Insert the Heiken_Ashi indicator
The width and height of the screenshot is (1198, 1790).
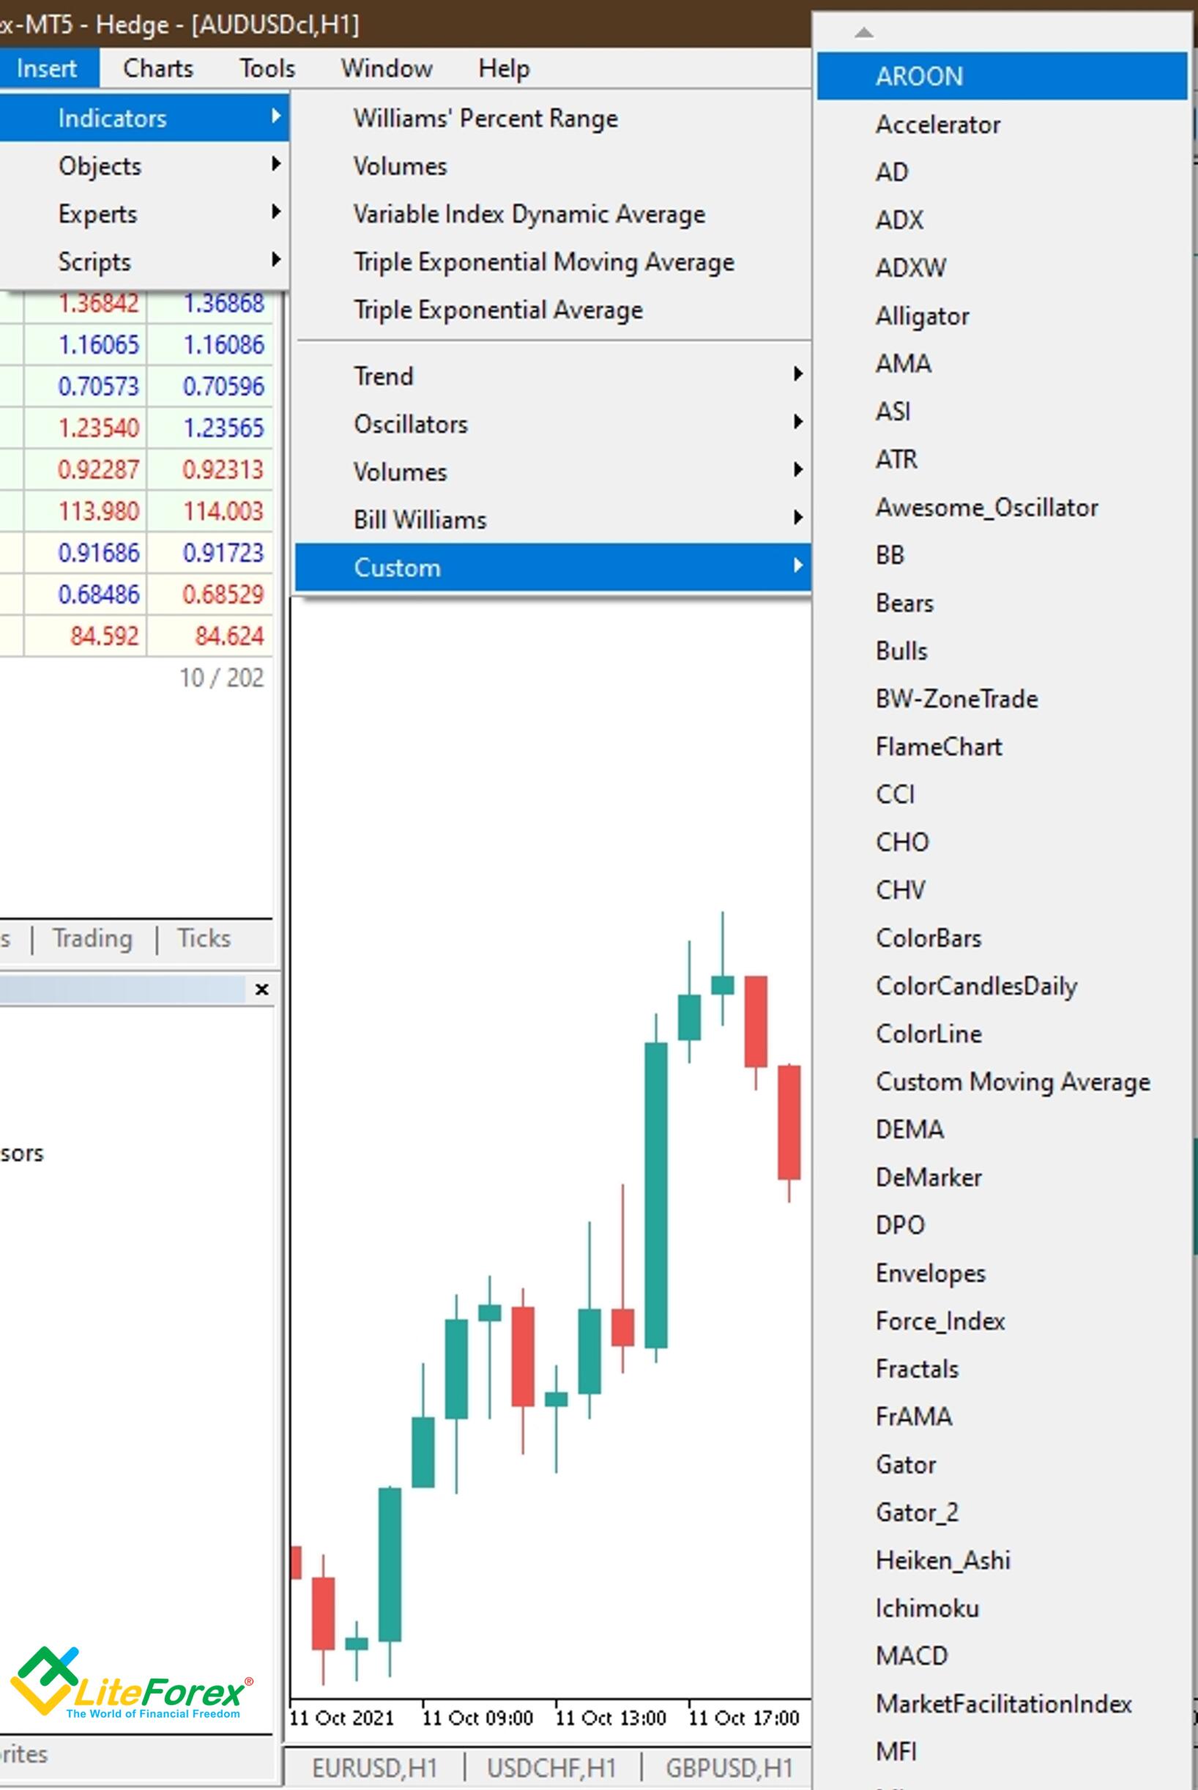pyautogui.click(x=942, y=1561)
